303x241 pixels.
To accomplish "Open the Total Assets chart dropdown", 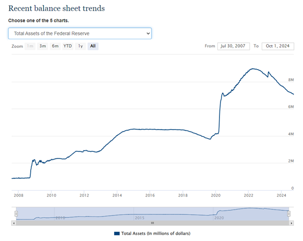I will point(80,33).
